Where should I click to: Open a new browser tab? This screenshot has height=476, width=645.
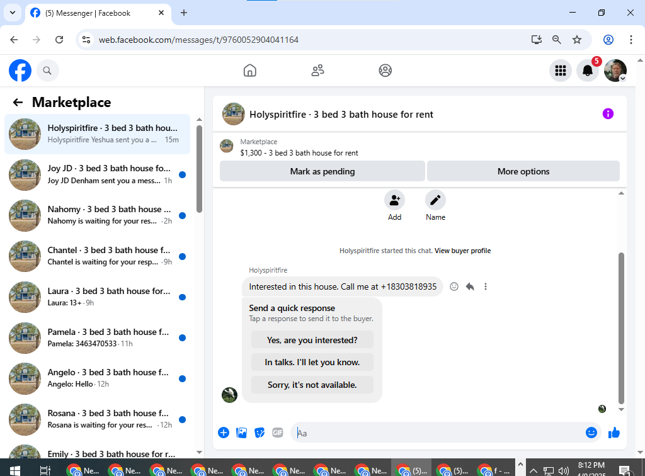click(184, 13)
